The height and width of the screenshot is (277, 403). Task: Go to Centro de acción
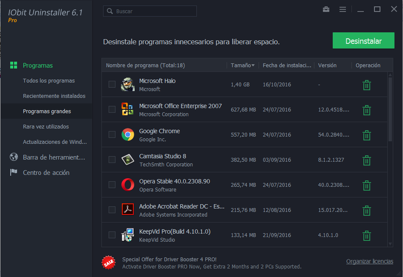click(x=46, y=173)
